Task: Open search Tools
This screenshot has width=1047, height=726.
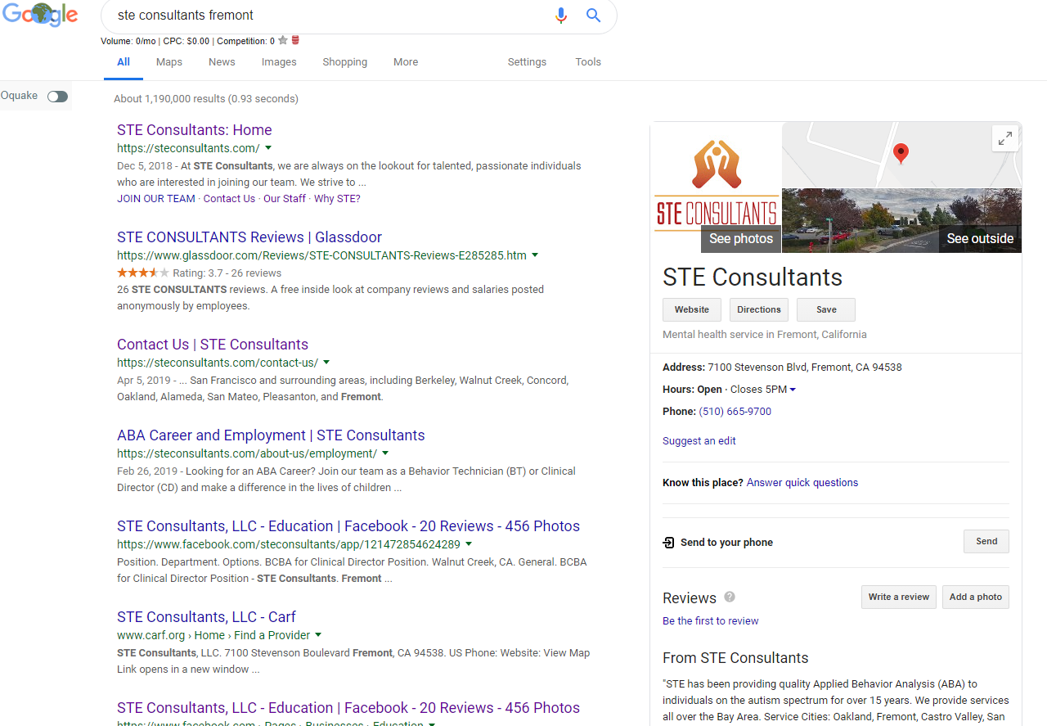Action: 588,61
